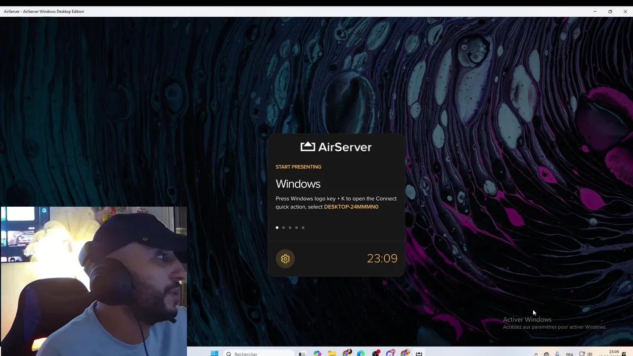Close the AirServer window

coord(625,11)
